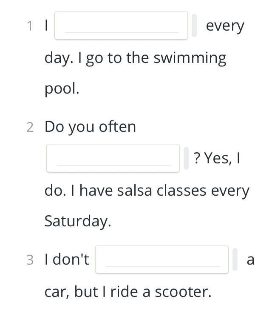Click the text "day. I go to the swimming"

pos(136,58)
